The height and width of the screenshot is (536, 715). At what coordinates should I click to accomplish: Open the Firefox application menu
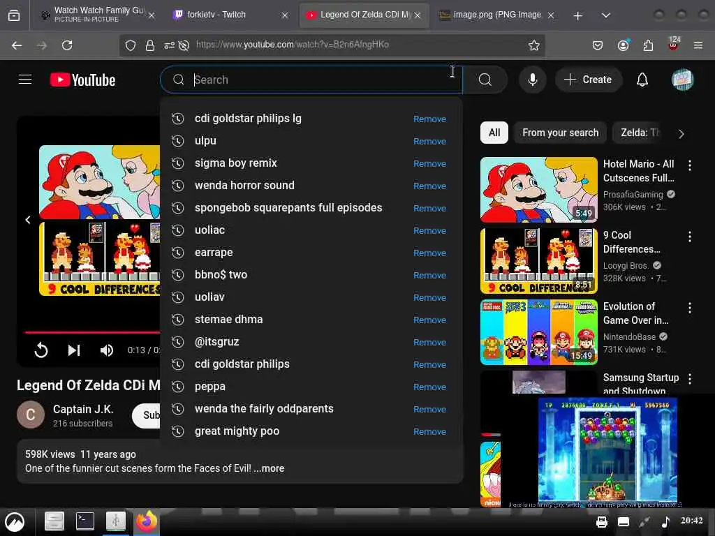point(698,45)
